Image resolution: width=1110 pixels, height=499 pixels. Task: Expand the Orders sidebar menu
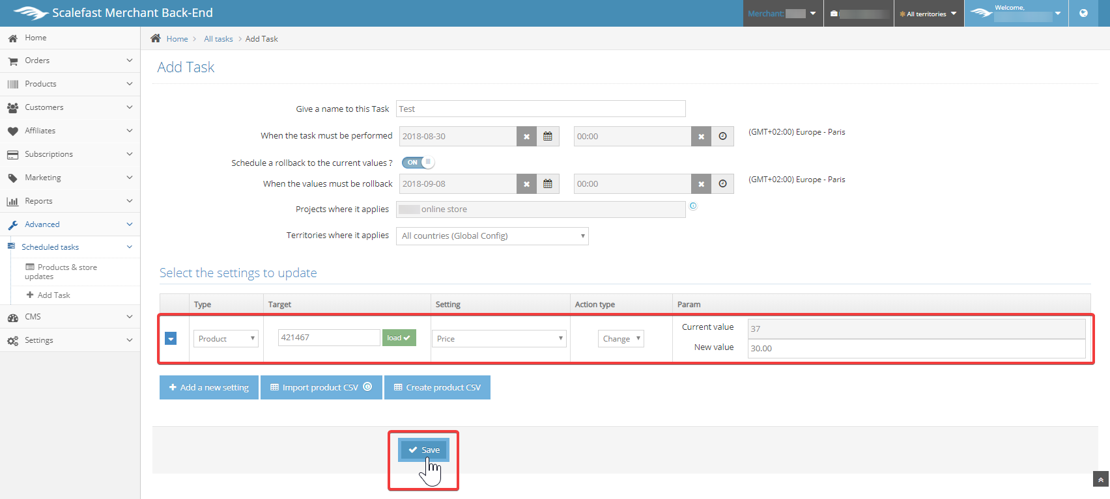click(x=70, y=61)
